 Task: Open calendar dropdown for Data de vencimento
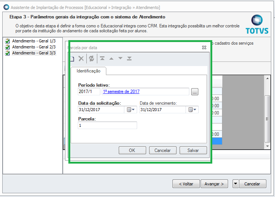point(192,110)
